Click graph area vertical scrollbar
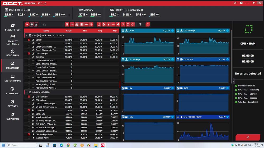This screenshot has height=148, width=264. tap(231, 56)
